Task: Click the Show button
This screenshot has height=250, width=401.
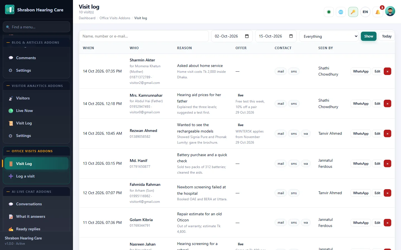Action: (369, 36)
